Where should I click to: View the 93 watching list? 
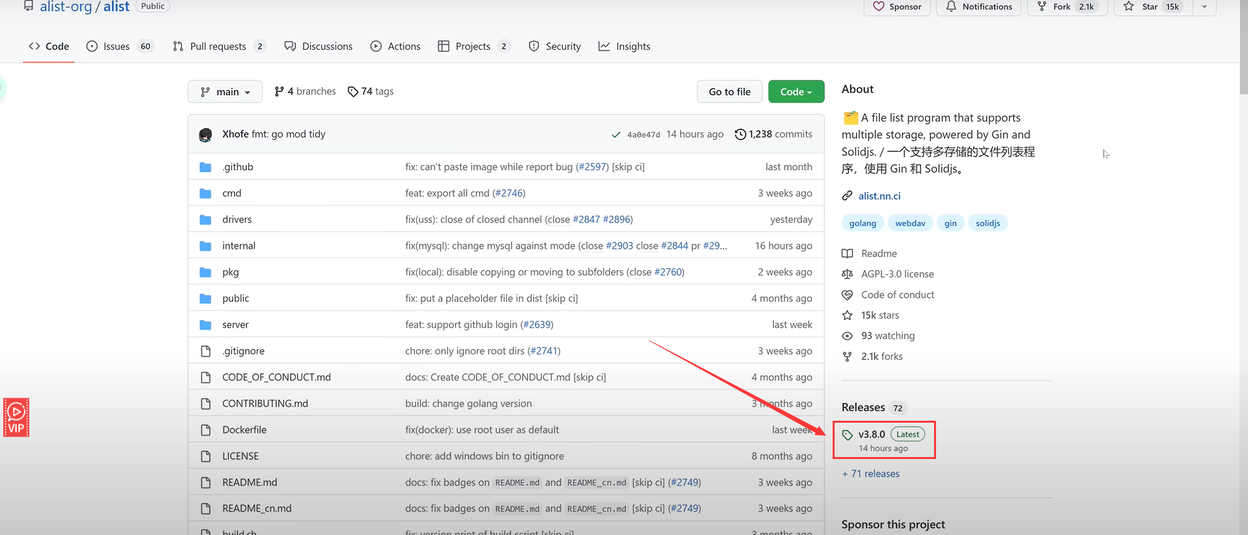(878, 336)
